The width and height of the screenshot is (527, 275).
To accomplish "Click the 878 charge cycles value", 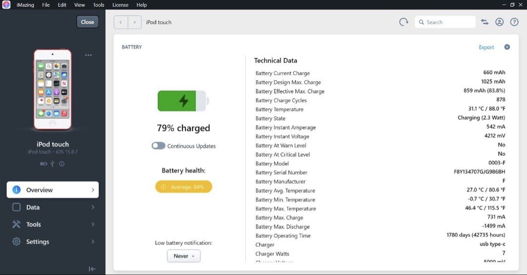I will click(501, 100).
